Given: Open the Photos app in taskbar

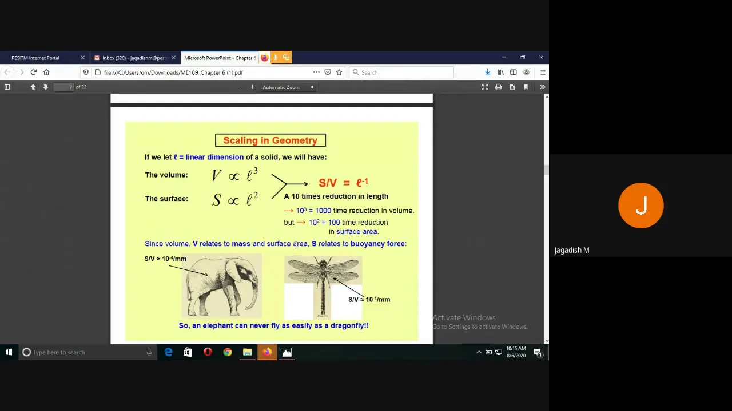Looking at the screenshot, I should [x=287, y=352].
